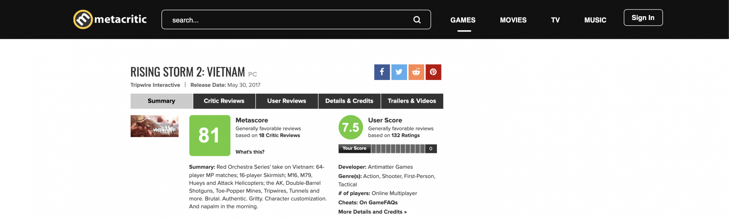The image size is (729, 218).
Task: Open Antimatter Games developer link
Action: pos(390,167)
